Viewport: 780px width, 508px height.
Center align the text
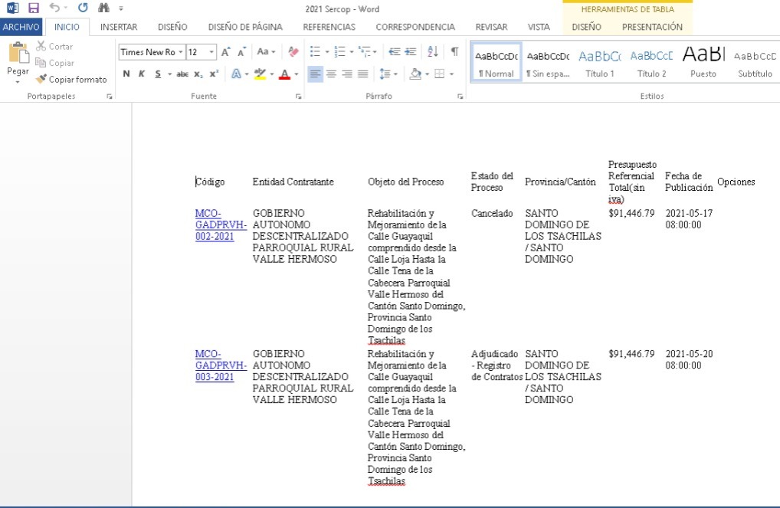tap(331, 74)
